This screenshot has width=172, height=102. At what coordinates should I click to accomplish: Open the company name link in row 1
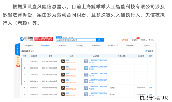(x=98, y=61)
